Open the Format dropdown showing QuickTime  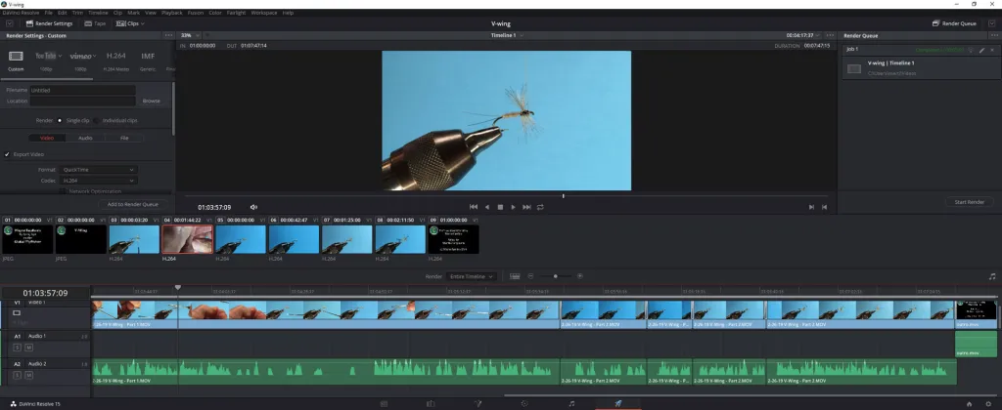tap(98, 170)
